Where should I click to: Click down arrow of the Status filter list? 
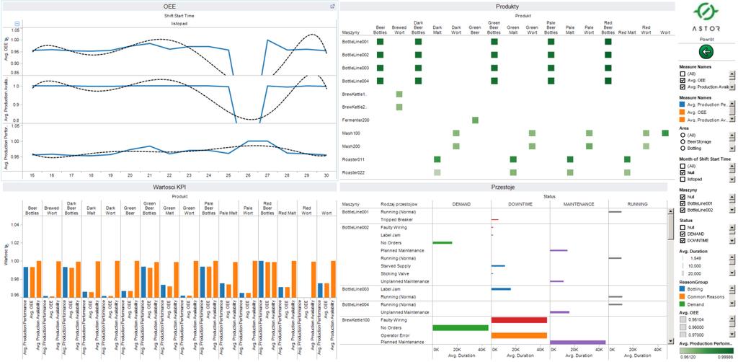click(732, 241)
